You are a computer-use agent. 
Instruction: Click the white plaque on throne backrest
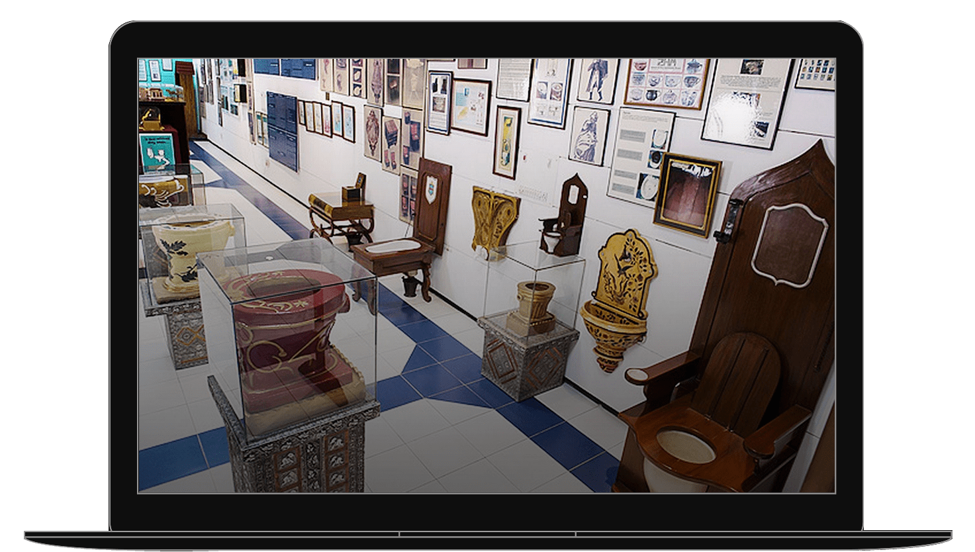click(x=789, y=244)
